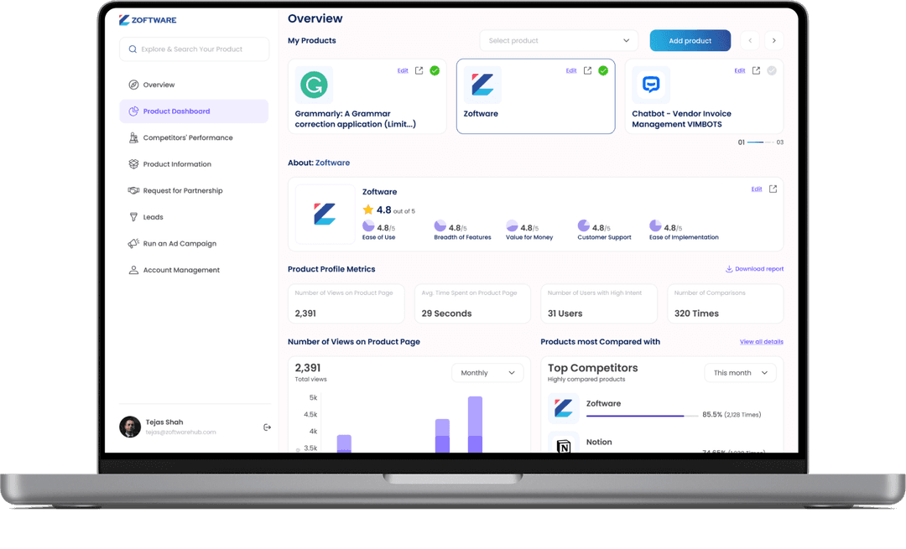906x549 pixels.
Task: Toggle the Zoftware card green check
Action: (603, 70)
